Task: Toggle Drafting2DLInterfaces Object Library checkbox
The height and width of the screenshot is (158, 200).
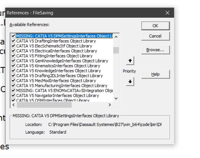Action: click(13, 76)
